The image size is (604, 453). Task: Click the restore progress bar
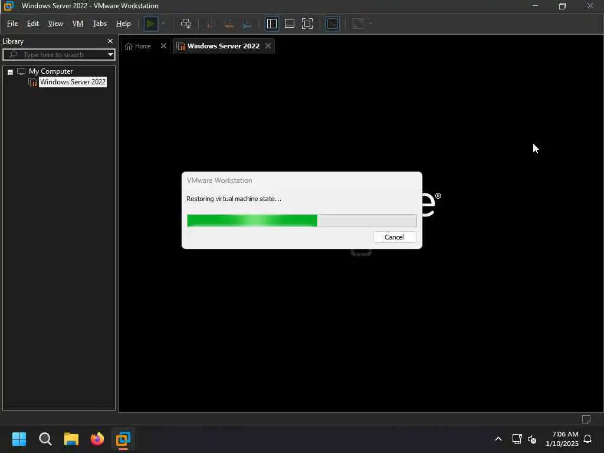301,221
